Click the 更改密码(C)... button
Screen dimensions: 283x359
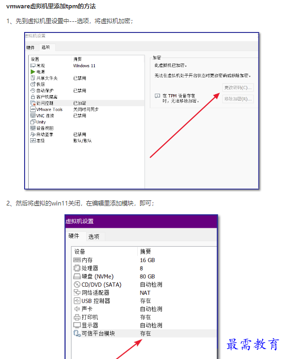click(238, 88)
